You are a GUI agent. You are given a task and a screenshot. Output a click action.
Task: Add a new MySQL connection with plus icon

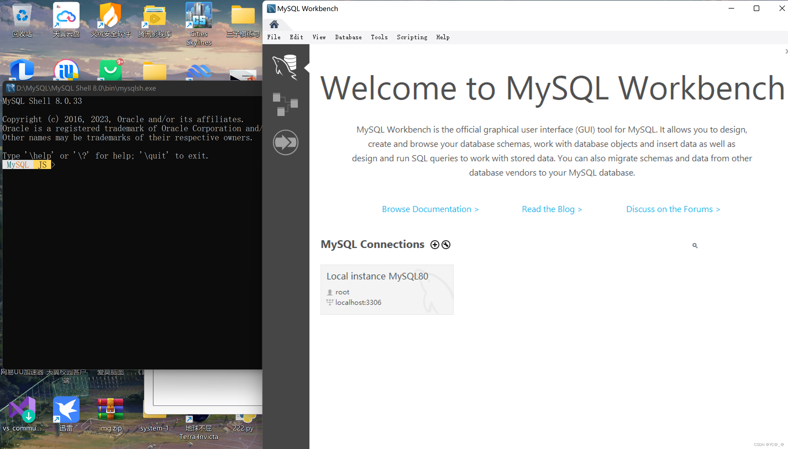(435, 245)
